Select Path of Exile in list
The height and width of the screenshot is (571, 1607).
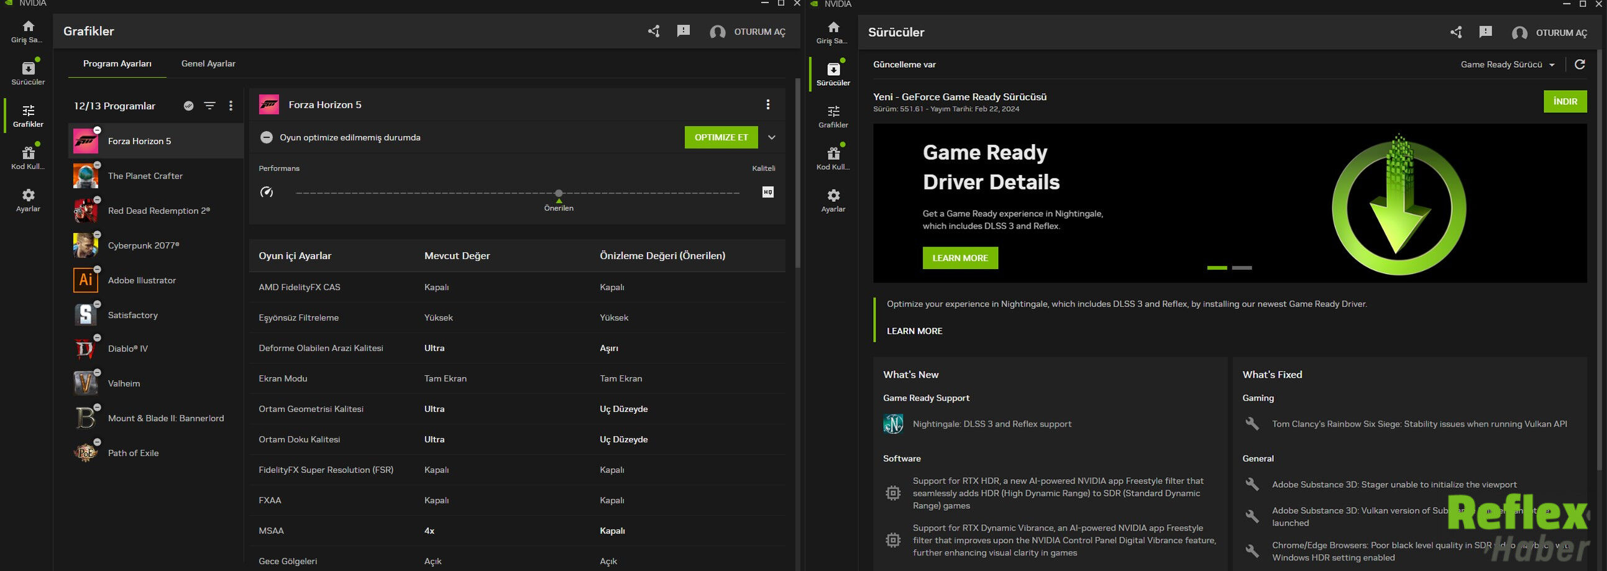click(x=156, y=453)
